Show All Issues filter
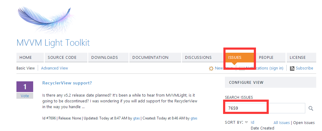The image size is (322, 131). (x=282, y=122)
